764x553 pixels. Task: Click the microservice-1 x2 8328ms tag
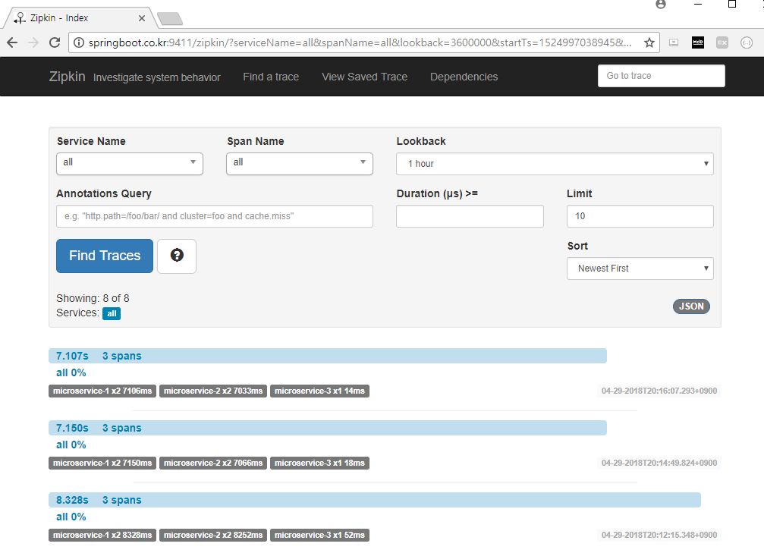click(x=102, y=535)
